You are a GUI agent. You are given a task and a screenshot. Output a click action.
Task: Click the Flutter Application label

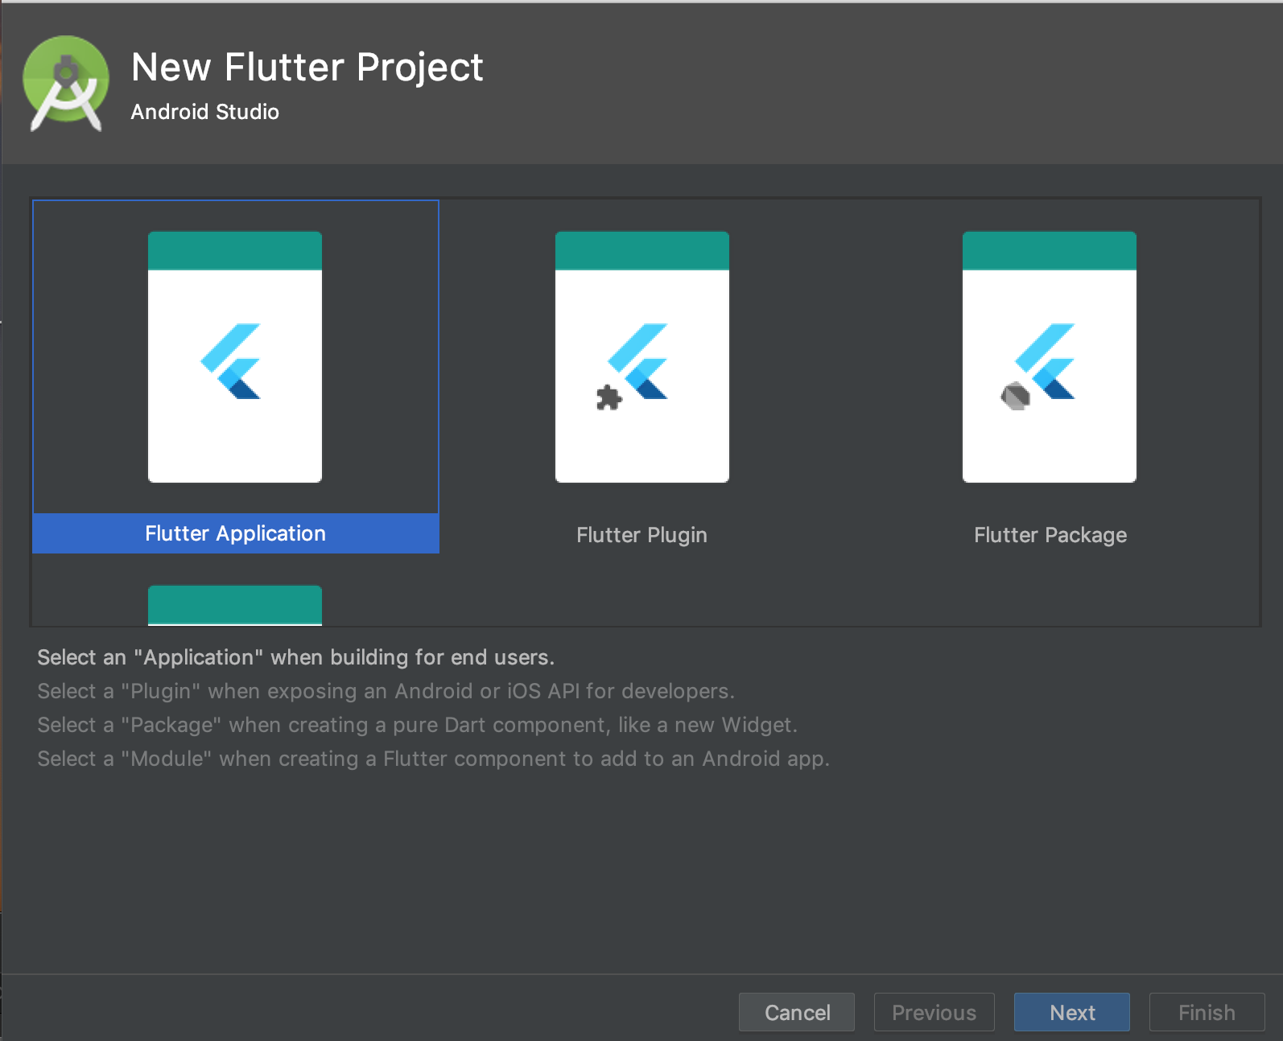click(x=236, y=533)
